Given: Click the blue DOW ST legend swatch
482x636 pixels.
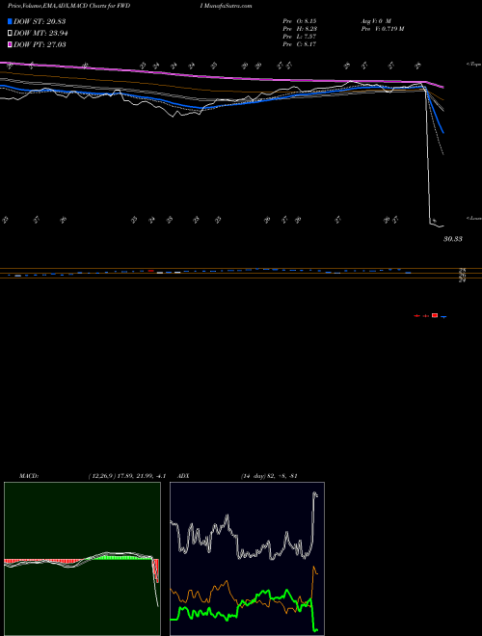Looking at the screenshot, I should (x=10, y=21).
